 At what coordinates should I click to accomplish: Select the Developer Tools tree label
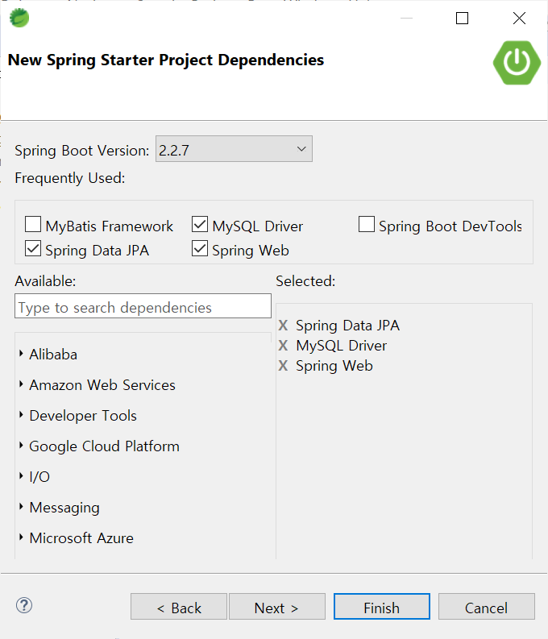[83, 416]
